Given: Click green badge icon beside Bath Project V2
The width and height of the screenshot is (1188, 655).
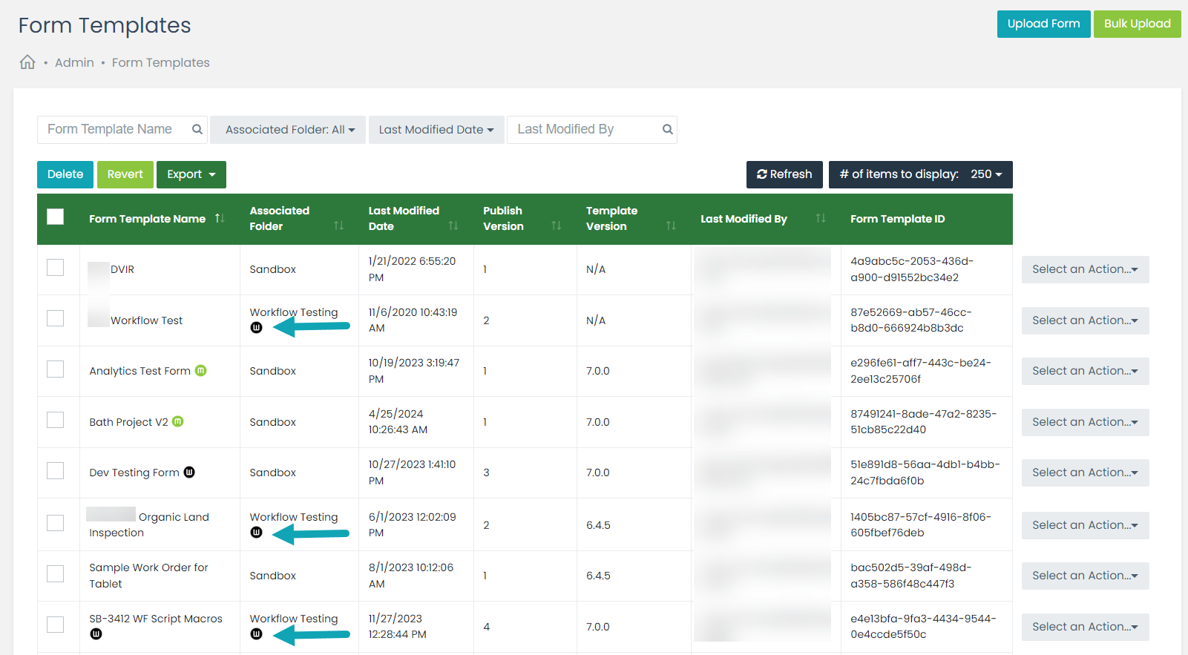Looking at the screenshot, I should (178, 421).
